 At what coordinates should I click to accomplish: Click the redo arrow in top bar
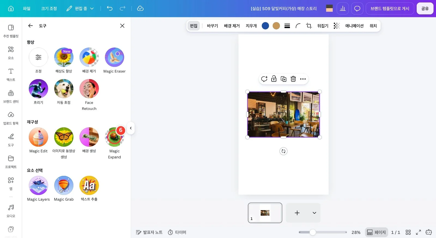pyautogui.click(x=123, y=8)
